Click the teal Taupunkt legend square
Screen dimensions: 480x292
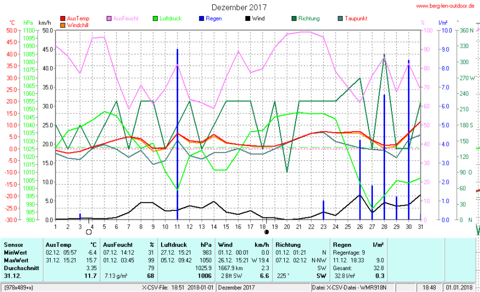pos(340,19)
